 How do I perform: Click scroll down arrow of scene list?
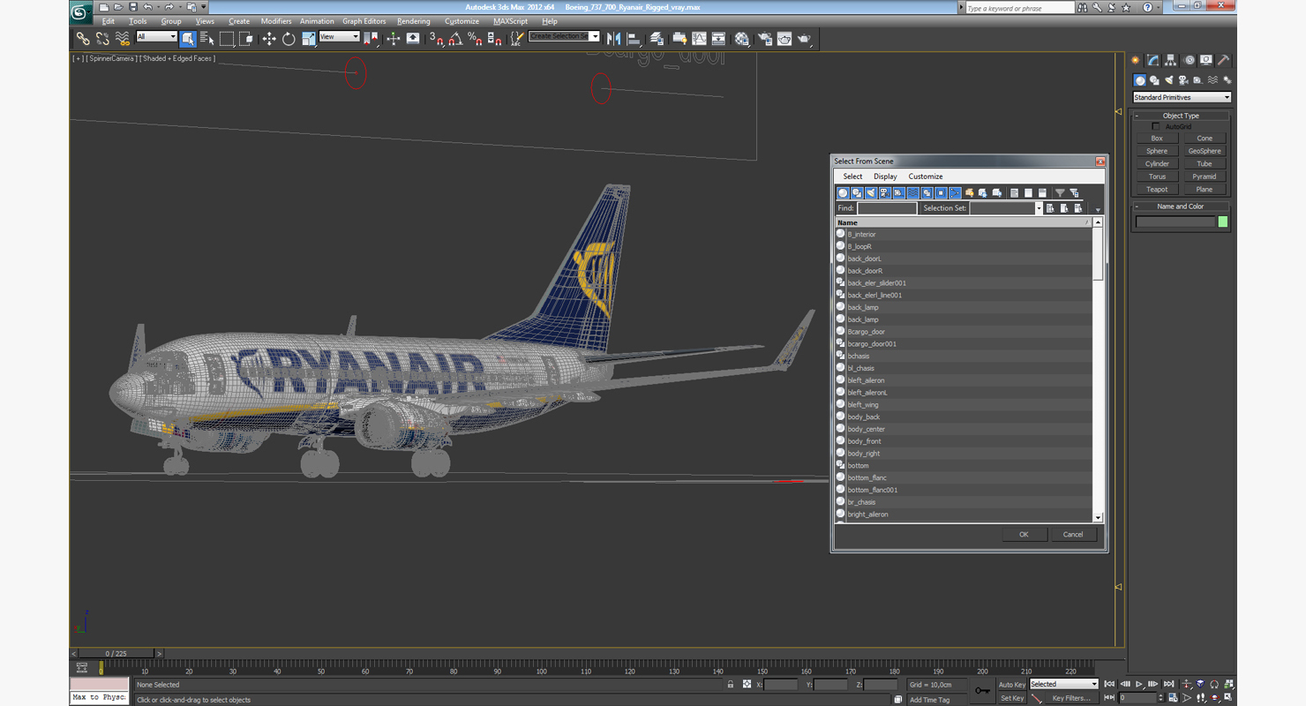(x=1098, y=518)
